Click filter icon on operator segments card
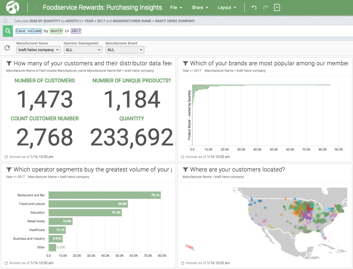Image resolution: width=353 pixels, height=269 pixels. [x=9, y=169]
